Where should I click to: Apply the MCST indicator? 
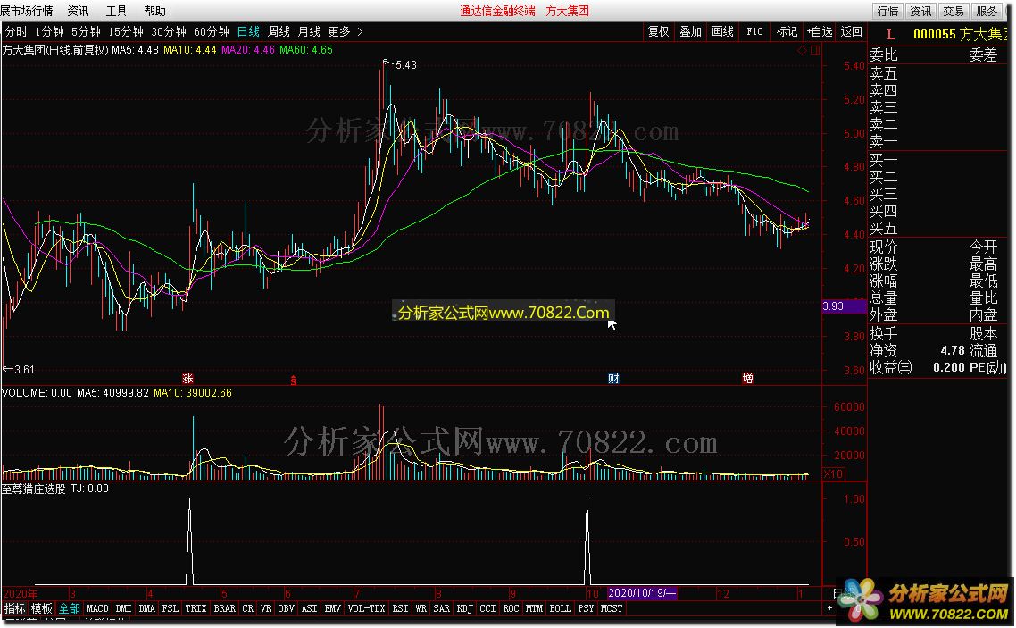click(611, 608)
